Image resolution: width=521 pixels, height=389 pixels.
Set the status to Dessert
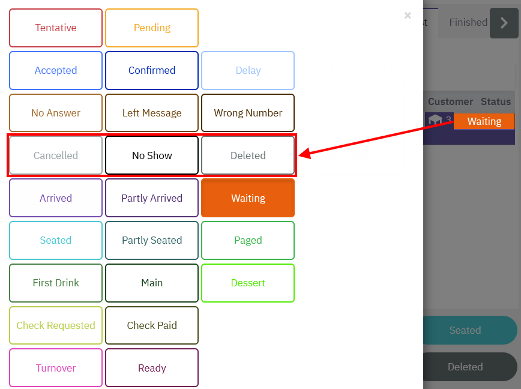point(248,283)
